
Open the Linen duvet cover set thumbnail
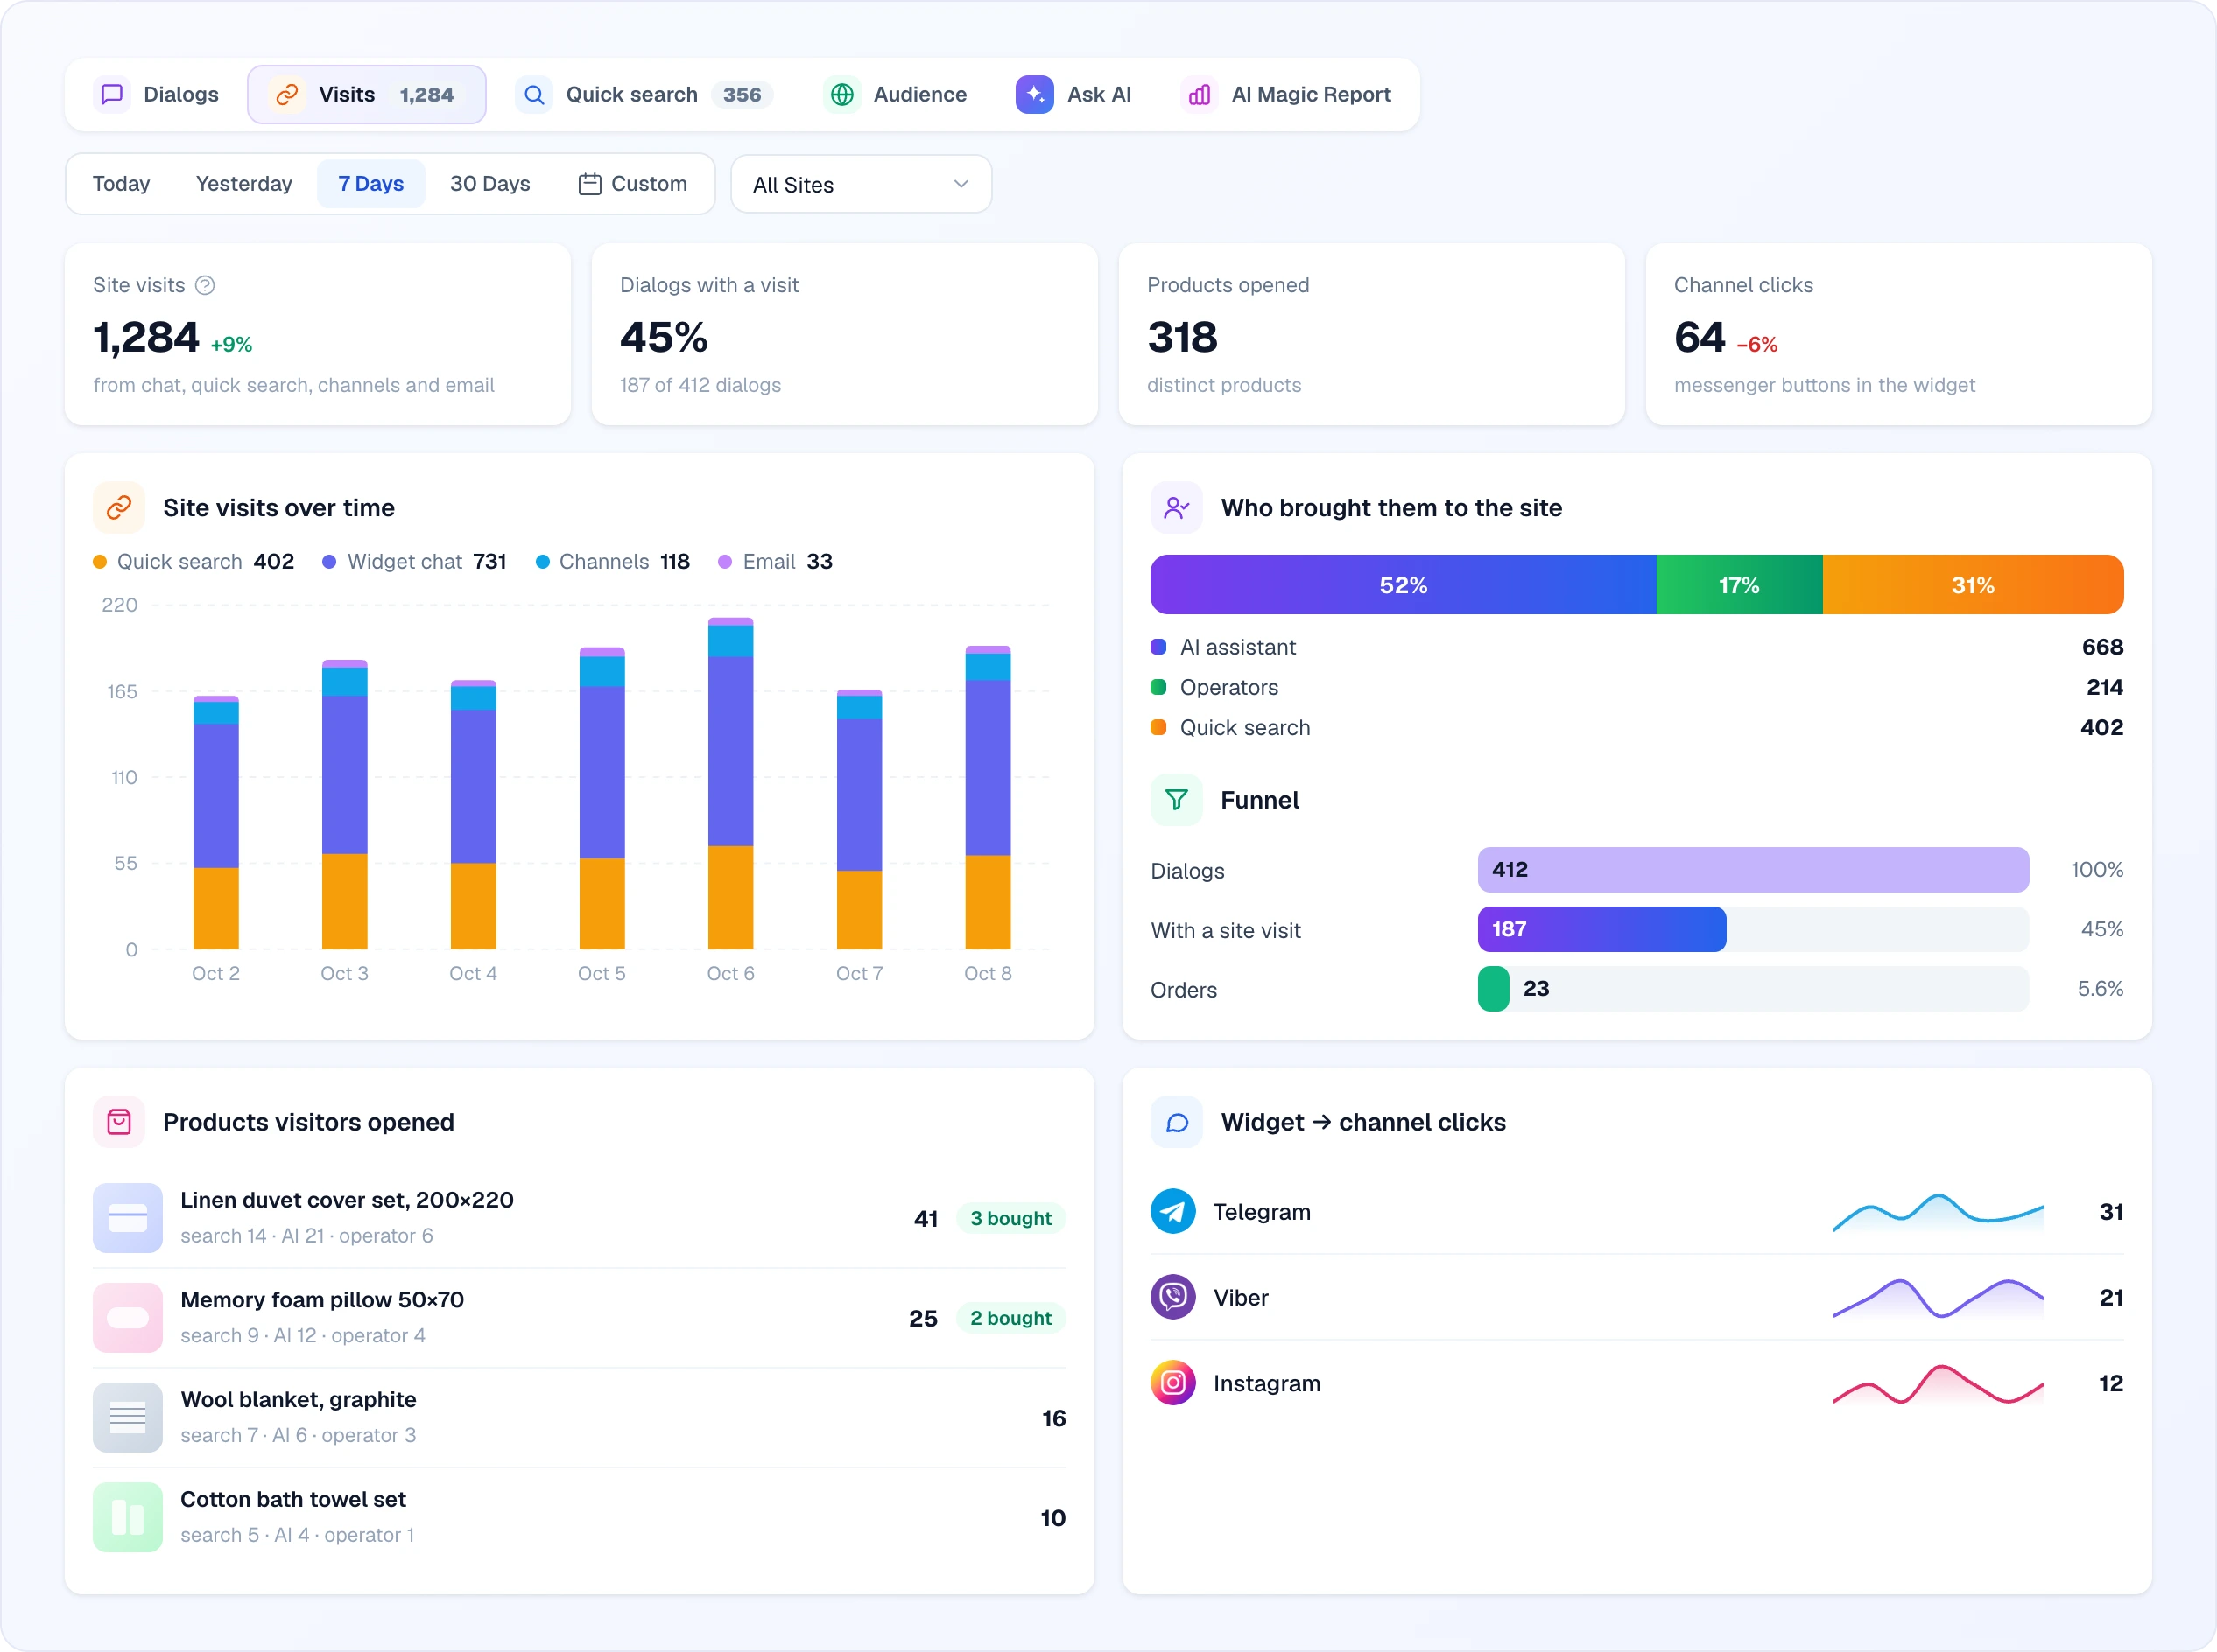pos(128,1218)
